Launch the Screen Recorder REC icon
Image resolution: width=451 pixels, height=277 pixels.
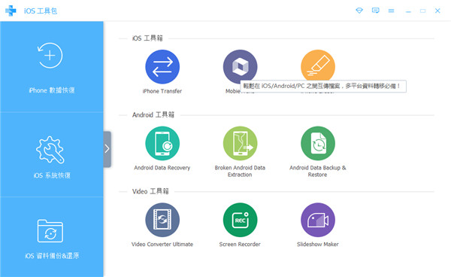[241, 220]
